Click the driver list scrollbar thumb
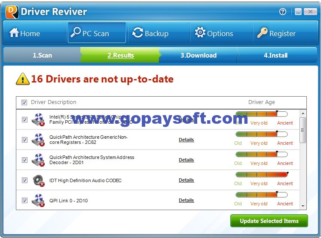321x238 pixels. [303, 130]
